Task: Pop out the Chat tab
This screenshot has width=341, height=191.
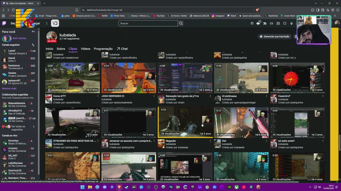Action: point(122,49)
